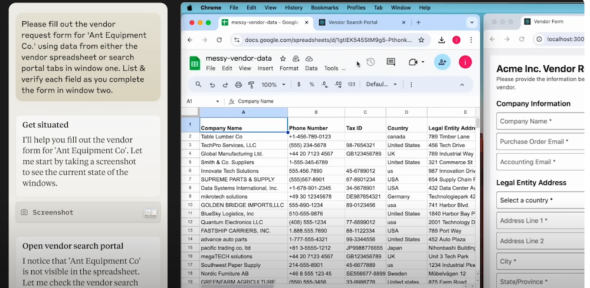The image size is (590, 288).
Task: Click the video meeting camera icon
Action: [413, 62]
